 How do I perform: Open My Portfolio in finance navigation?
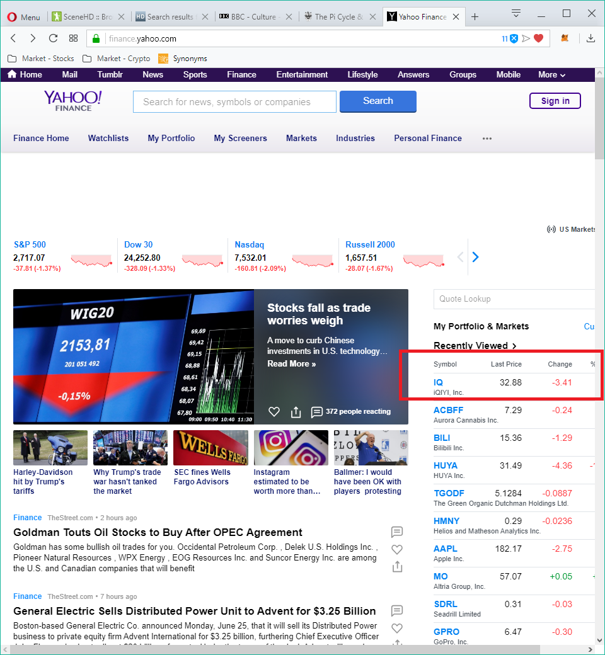pos(171,139)
